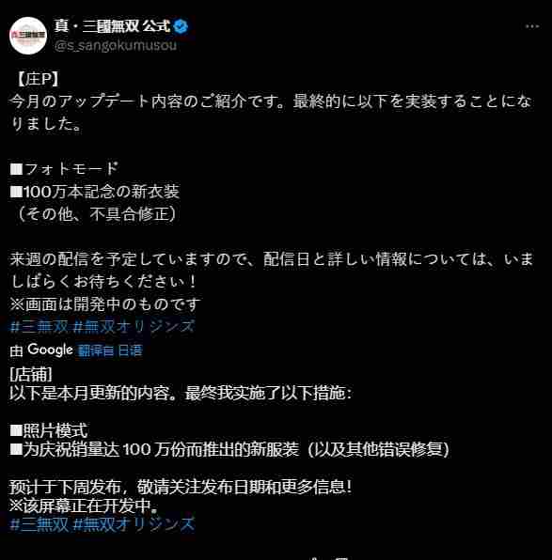Click the ■100万本記念の新衣装 line
This screenshot has width=552, height=560.
95,192
